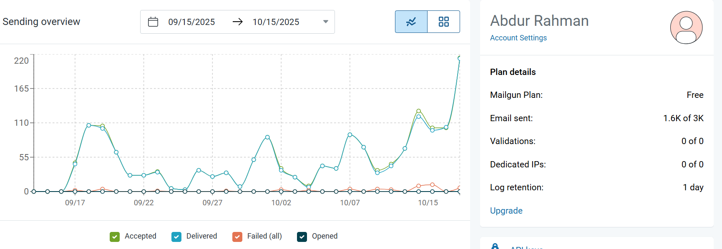The height and width of the screenshot is (249, 722).
Task: Uncheck the Failed (all) series
Action: point(237,237)
